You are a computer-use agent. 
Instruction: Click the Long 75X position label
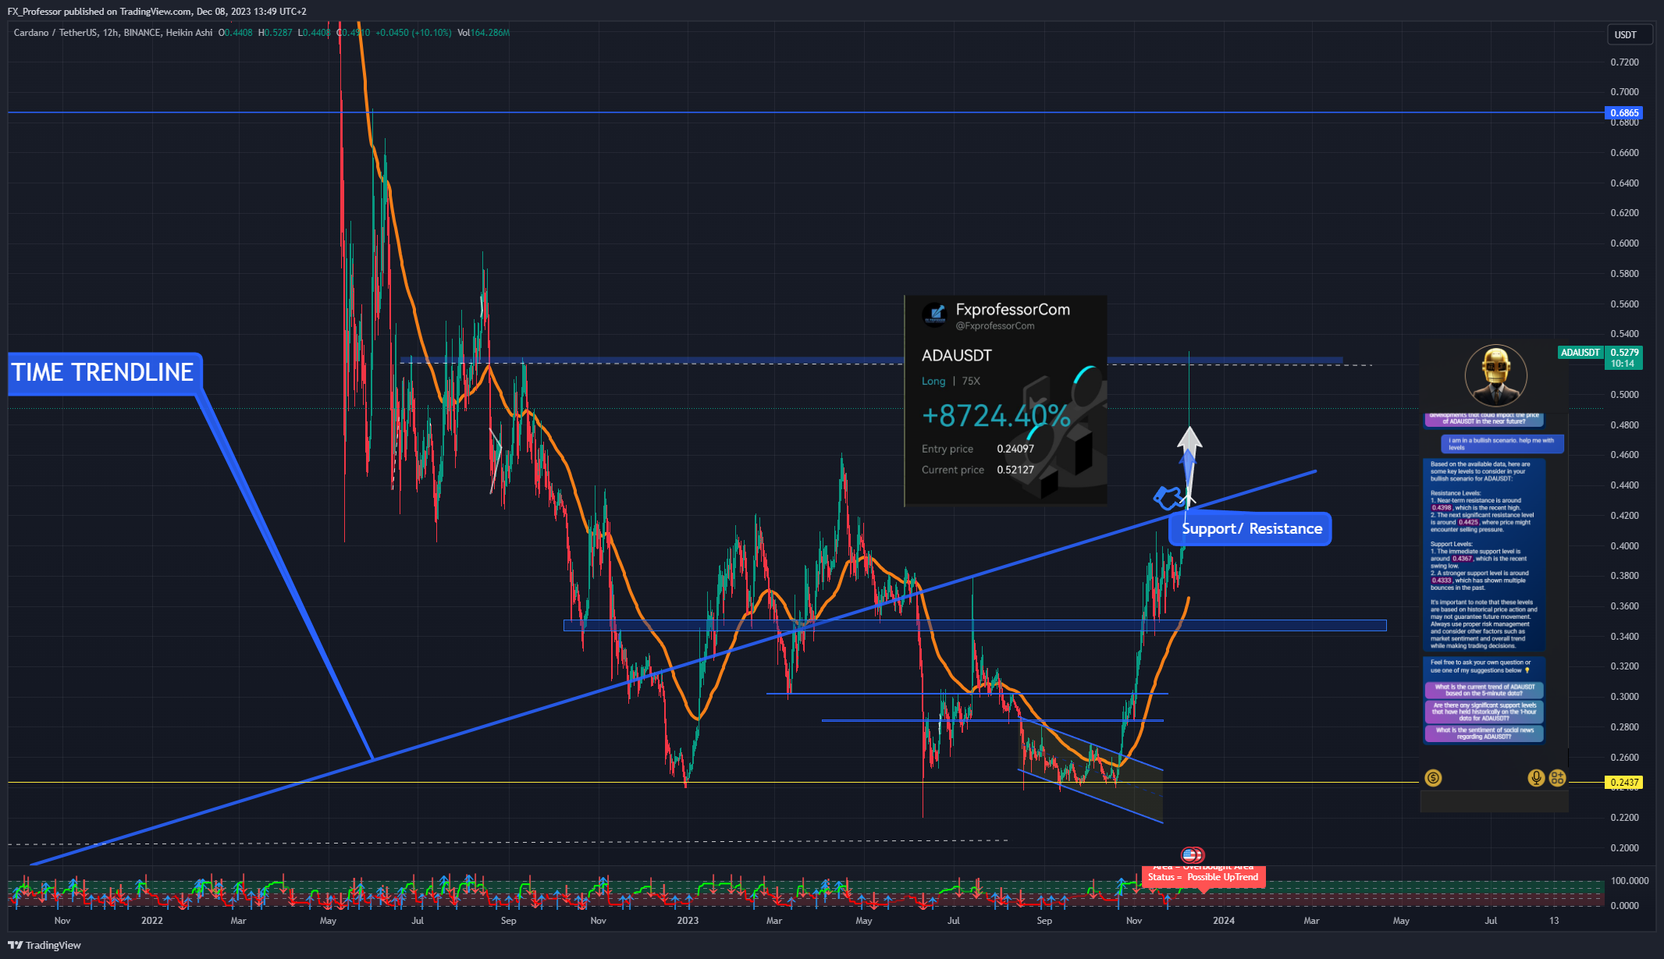pos(951,381)
